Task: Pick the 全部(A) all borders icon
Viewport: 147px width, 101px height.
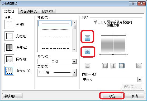Action: tap(9, 48)
